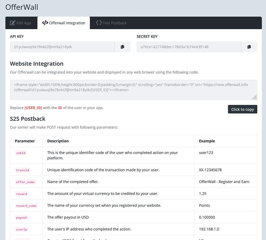Image resolution: width=266 pixels, height=240 pixels.
Task: Click inside the SECRET KEY field
Action: click(189, 47)
